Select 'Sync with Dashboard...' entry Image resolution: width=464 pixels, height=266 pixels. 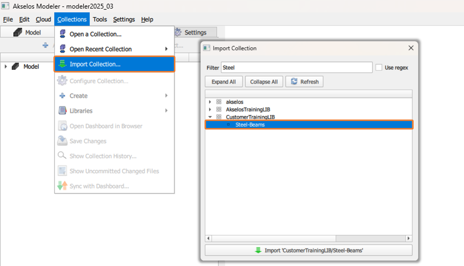point(114,186)
